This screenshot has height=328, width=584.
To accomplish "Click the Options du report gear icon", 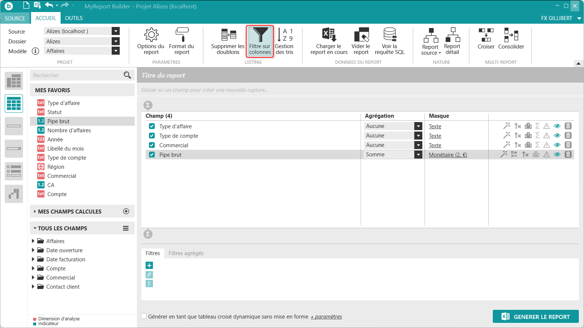I will click(x=151, y=35).
